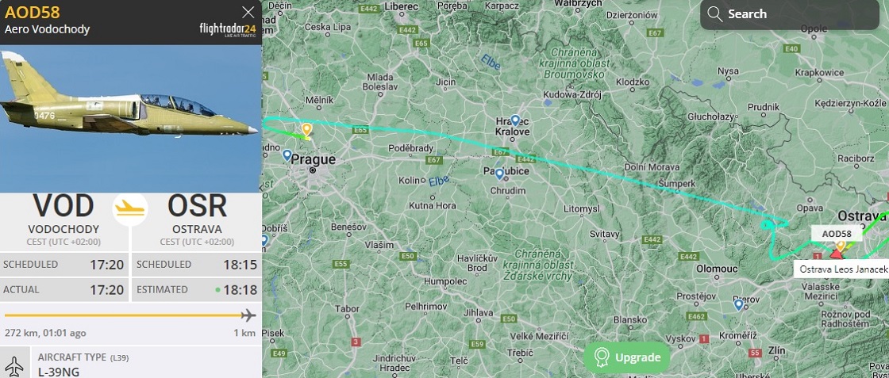The image size is (889, 378).
Task: Select the blue airport pin at Hradec Kralove
Action: tap(515, 120)
